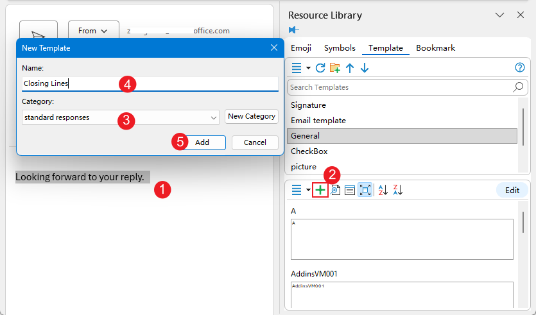
Task: Click the New Category button
Action: 252,116
